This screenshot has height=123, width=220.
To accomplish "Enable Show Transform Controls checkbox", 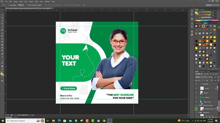I will coord(27,5).
